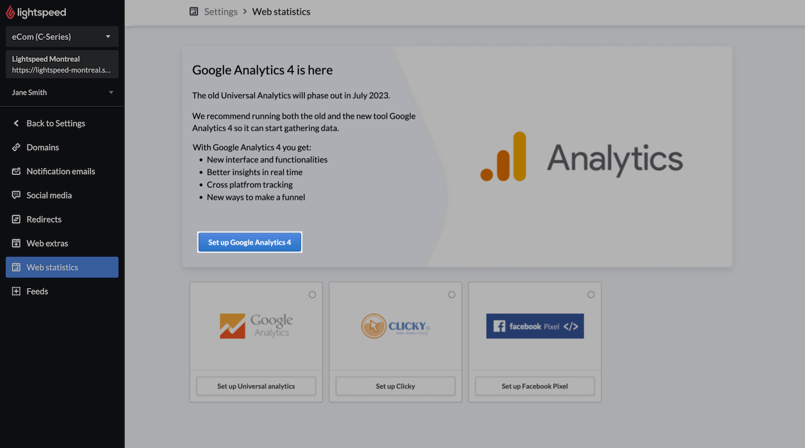Click the Google Analytics card logo
The height and width of the screenshot is (448, 805).
[x=257, y=326]
